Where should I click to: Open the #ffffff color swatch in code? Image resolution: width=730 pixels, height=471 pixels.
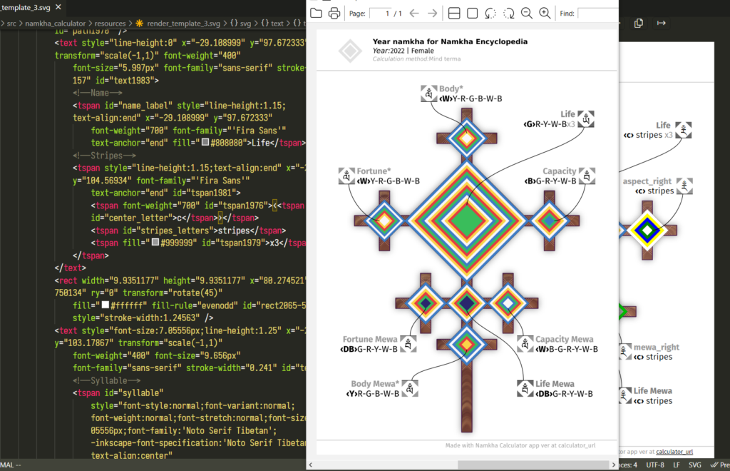pyautogui.click(x=106, y=305)
